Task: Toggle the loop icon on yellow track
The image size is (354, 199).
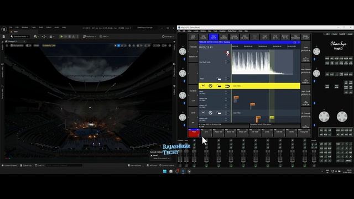Action: 227,86
